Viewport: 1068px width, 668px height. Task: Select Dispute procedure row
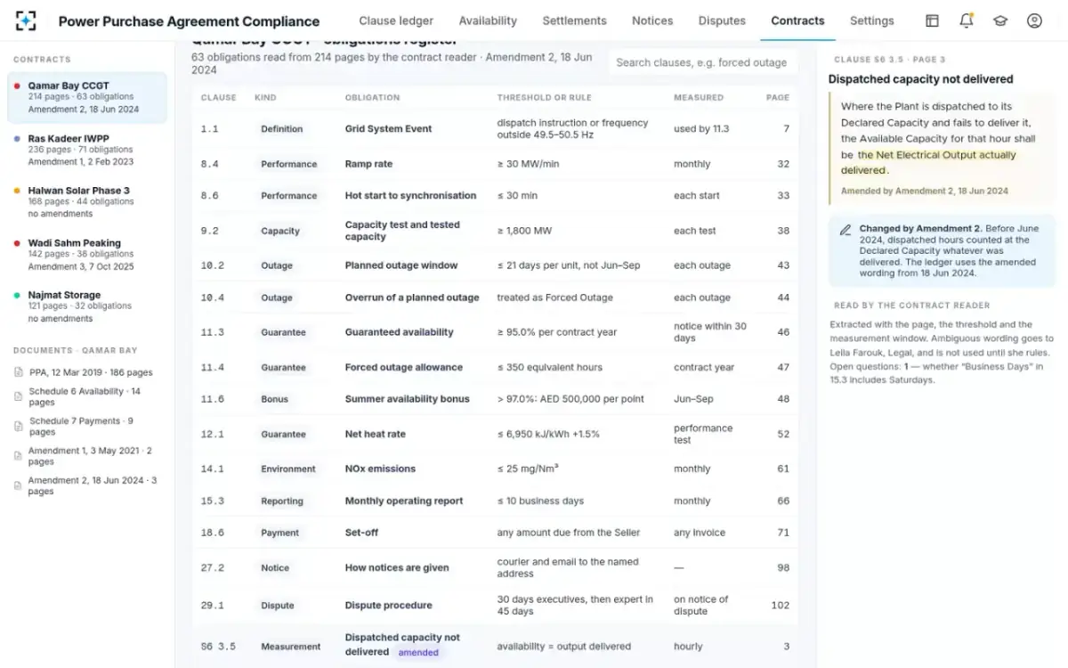(x=495, y=605)
